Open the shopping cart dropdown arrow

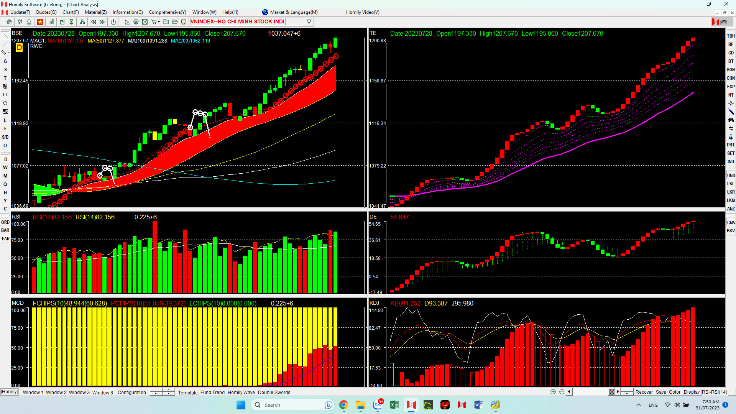159,22
